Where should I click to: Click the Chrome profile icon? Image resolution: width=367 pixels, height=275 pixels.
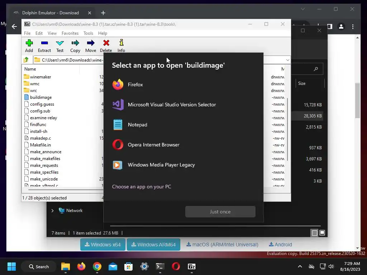point(341,26)
